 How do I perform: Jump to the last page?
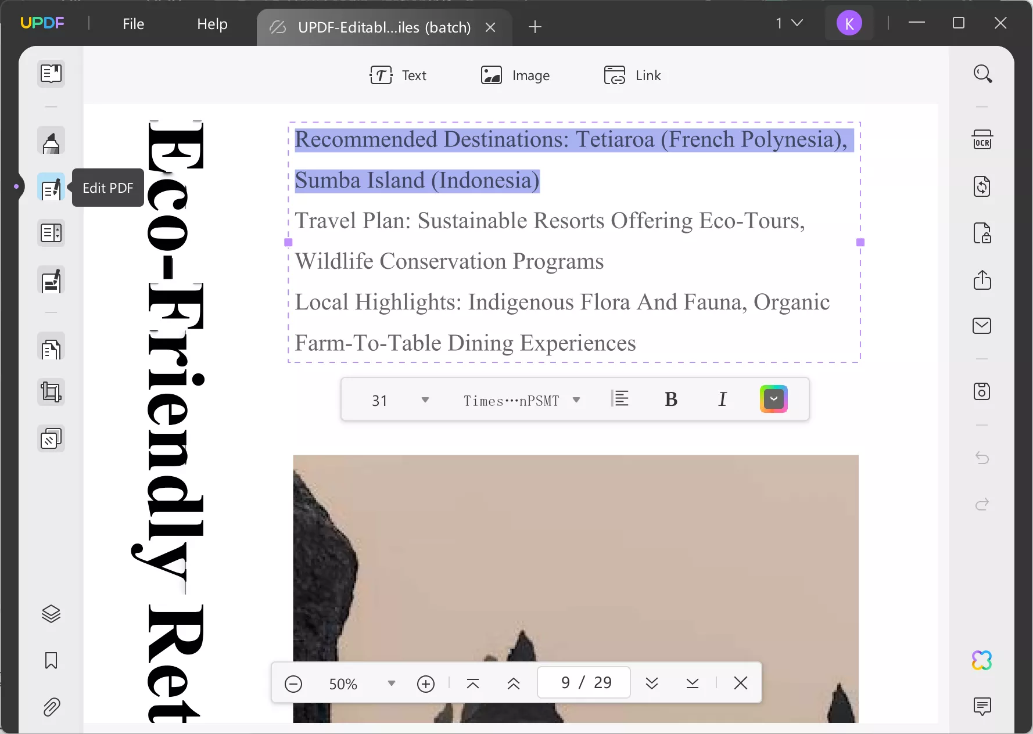[693, 683]
